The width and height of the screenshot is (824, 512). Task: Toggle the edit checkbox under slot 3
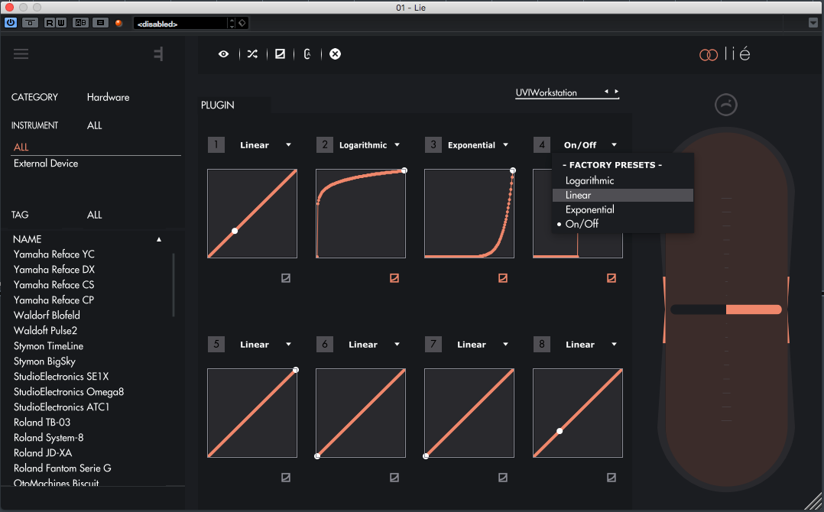503,278
